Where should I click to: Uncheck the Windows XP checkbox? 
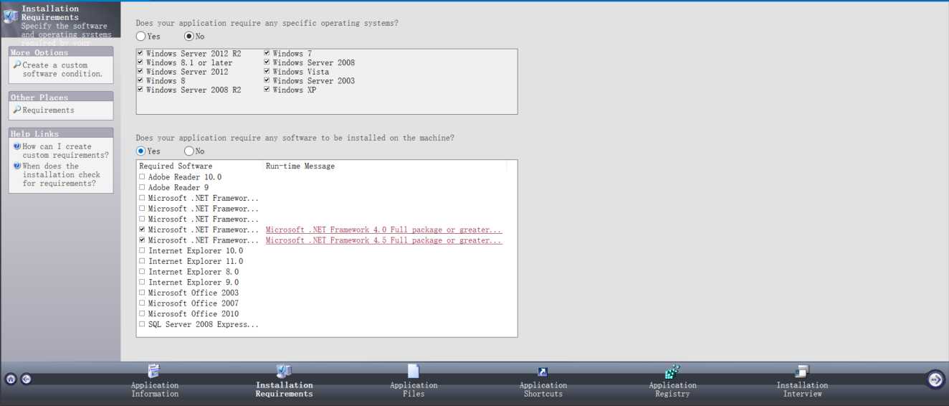[267, 90]
